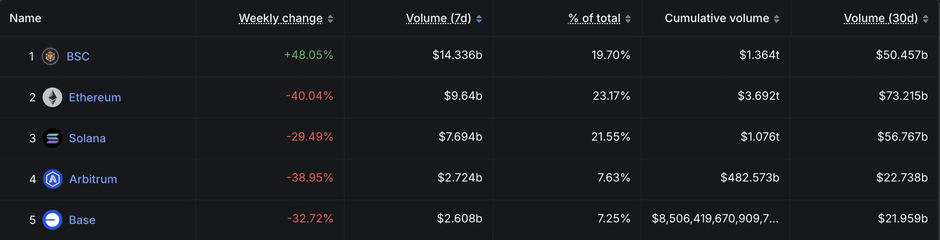Click the Solana chain logo icon

point(52,138)
